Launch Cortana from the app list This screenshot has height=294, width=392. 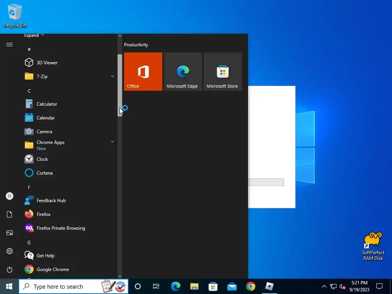coord(69,173)
